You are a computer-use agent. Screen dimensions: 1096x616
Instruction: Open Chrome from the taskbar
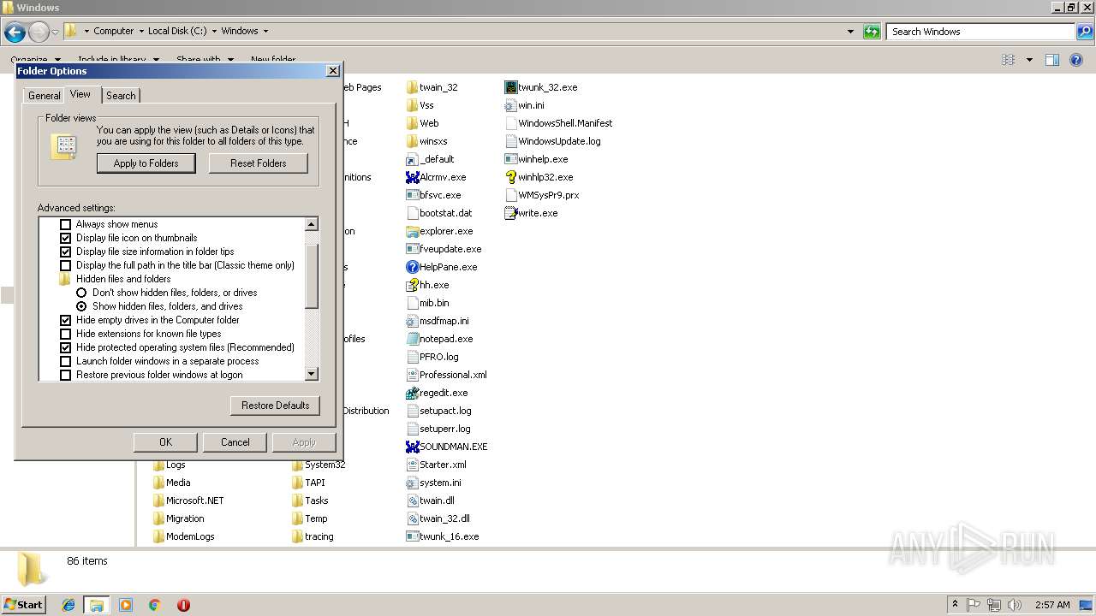(x=155, y=605)
